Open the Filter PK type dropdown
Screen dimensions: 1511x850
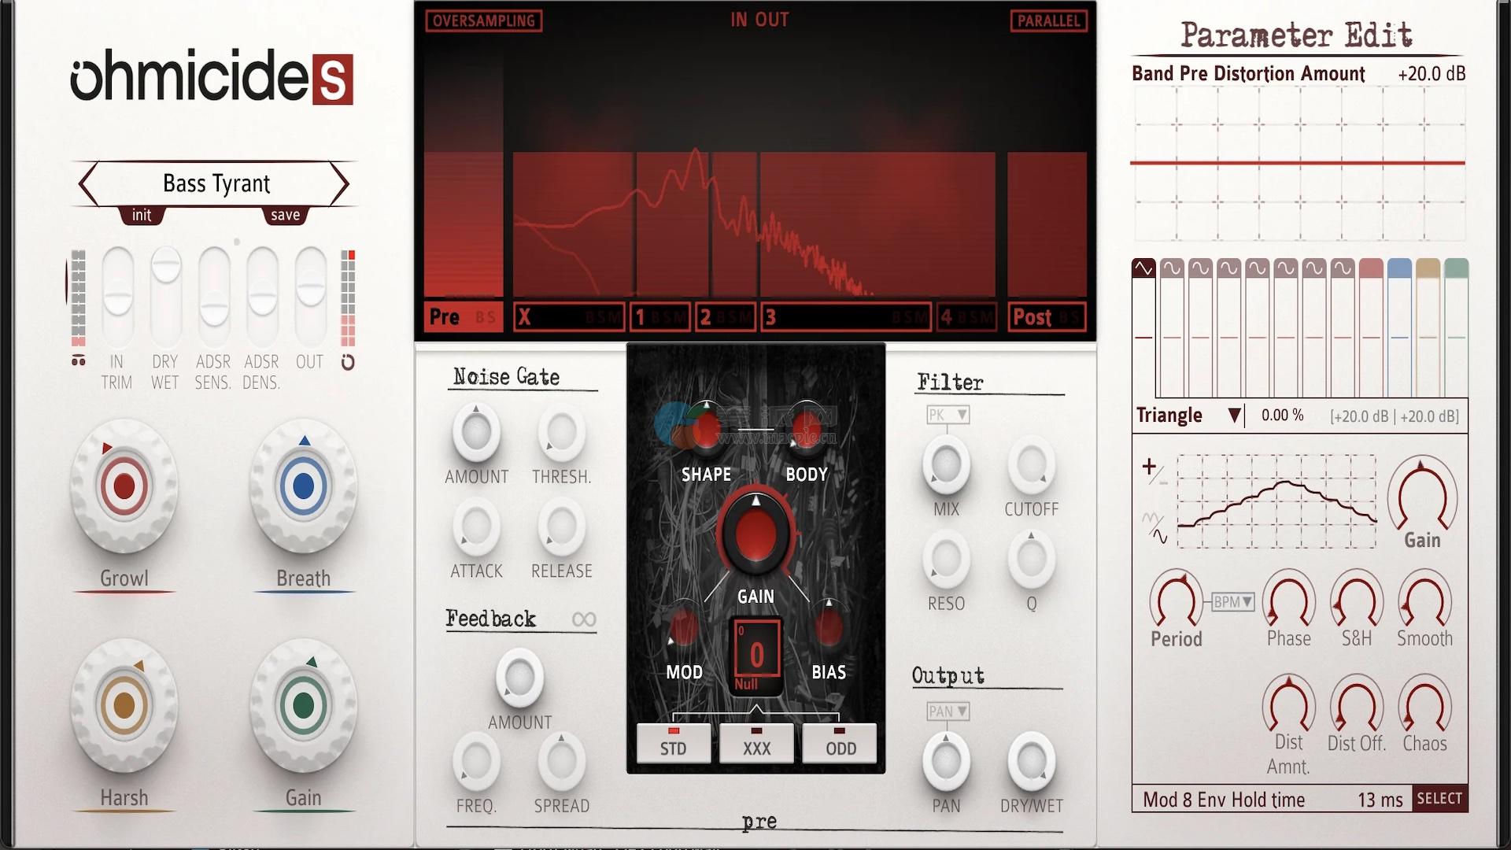coord(948,415)
